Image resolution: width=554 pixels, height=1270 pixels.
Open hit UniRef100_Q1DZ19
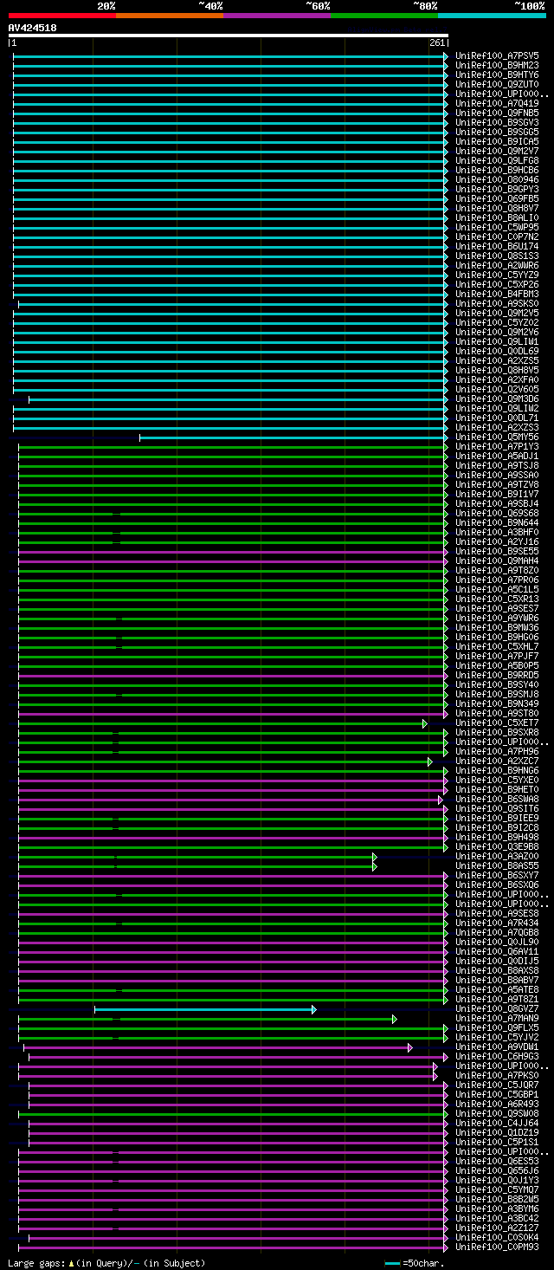pos(497,1132)
